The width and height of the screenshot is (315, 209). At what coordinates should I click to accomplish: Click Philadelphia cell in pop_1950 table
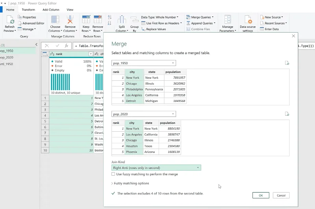(x=134, y=89)
